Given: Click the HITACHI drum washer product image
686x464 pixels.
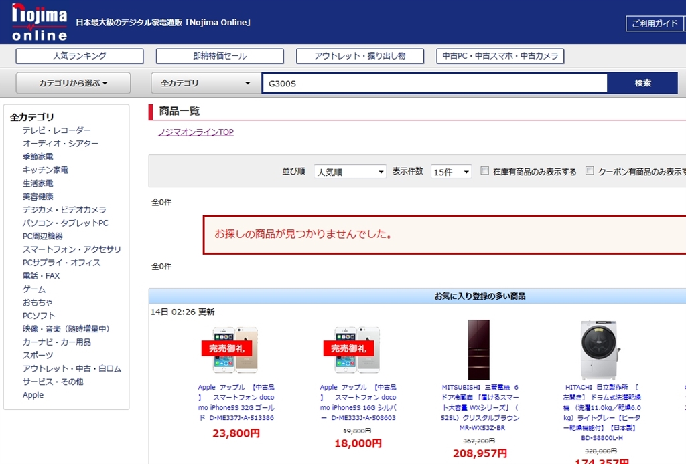Looking at the screenshot, I should click(600, 350).
